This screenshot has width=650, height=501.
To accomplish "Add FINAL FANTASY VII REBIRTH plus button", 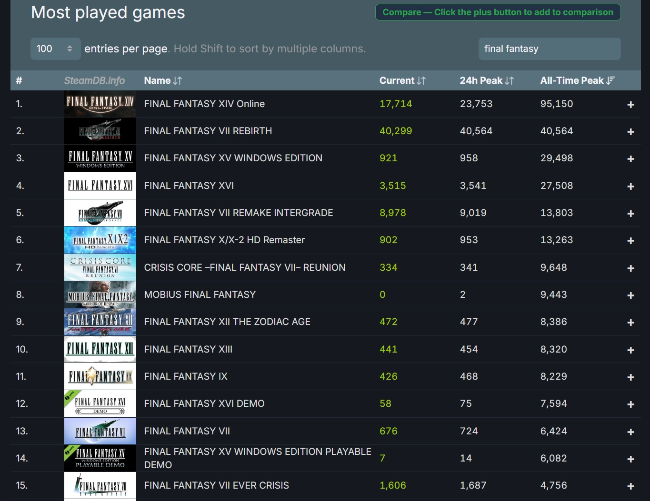I will point(630,131).
